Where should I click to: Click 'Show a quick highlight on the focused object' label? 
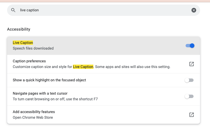(49, 80)
